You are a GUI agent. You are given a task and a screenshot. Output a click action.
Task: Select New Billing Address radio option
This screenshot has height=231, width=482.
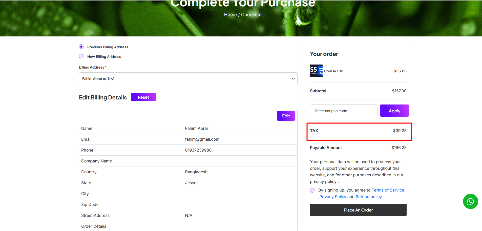[x=81, y=56]
